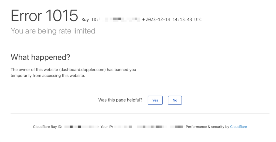
Task: Open the Cloudflare link in footer
Action: [x=238, y=127]
